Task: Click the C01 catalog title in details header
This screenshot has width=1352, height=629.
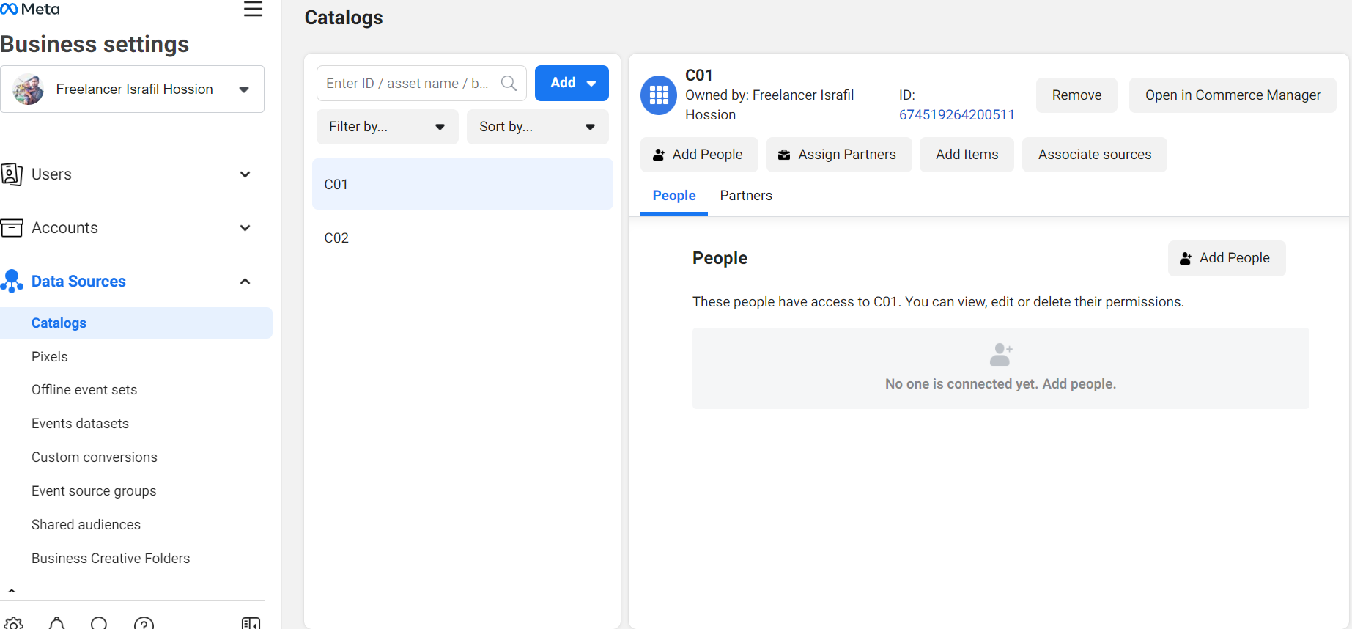Action: (x=698, y=75)
